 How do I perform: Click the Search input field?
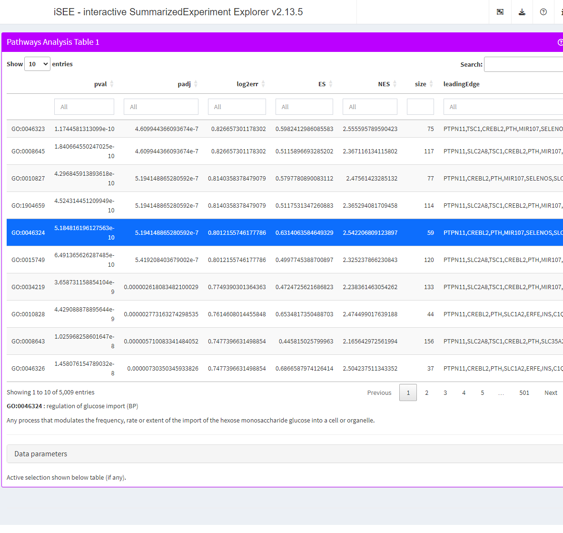pyautogui.click(x=523, y=64)
